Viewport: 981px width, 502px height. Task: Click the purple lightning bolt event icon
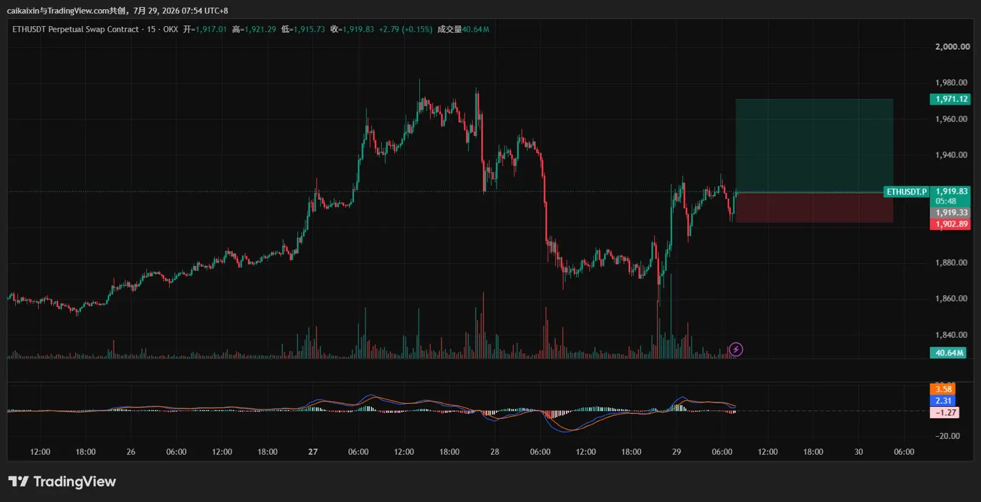[736, 349]
